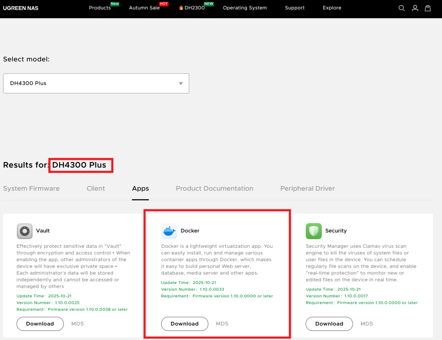Download the Vault app
This screenshot has height=340, width=442.
coord(40,324)
